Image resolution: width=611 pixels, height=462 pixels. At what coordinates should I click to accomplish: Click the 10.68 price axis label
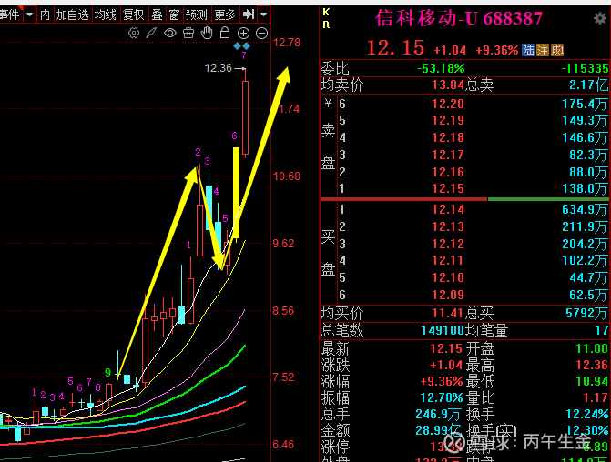pos(287,176)
